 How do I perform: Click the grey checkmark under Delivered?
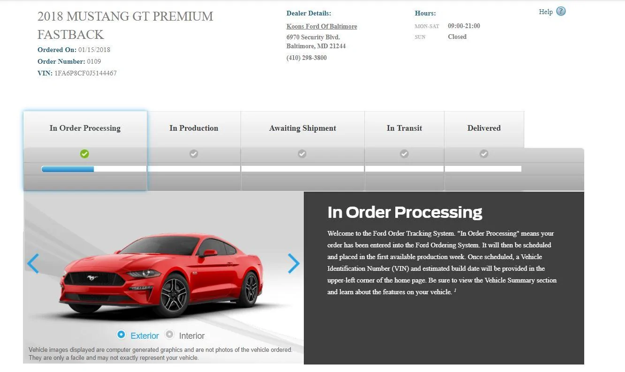[484, 154]
